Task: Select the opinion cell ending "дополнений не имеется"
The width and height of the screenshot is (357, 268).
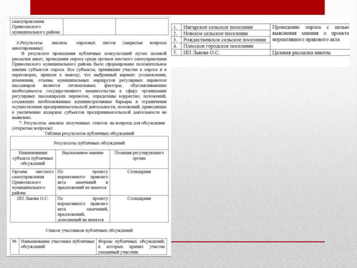Action: coord(83,209)
